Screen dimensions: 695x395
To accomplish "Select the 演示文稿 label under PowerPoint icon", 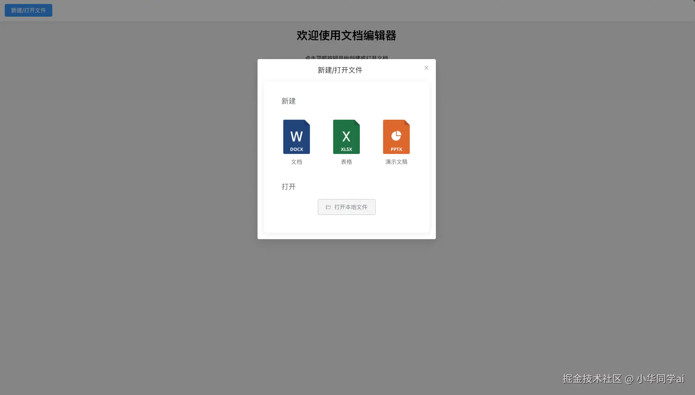I will coord(396,162).
